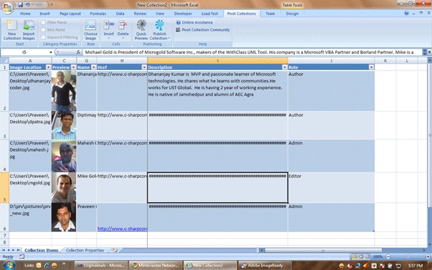432x270 pixels.
Task: Click the insert function fx icon
Action: coord(78,52)
